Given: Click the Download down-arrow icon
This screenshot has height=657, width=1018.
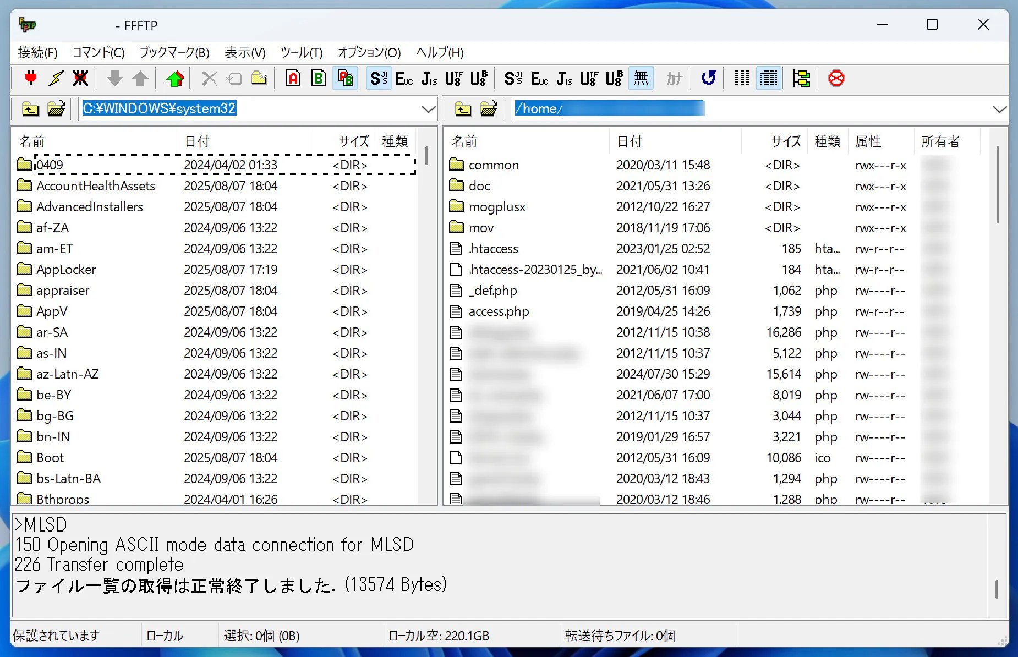Looking at the screenshot, I should (114, 78).
